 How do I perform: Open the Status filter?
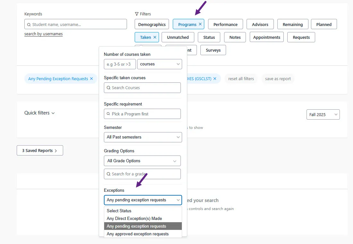(x=209, y=37)
